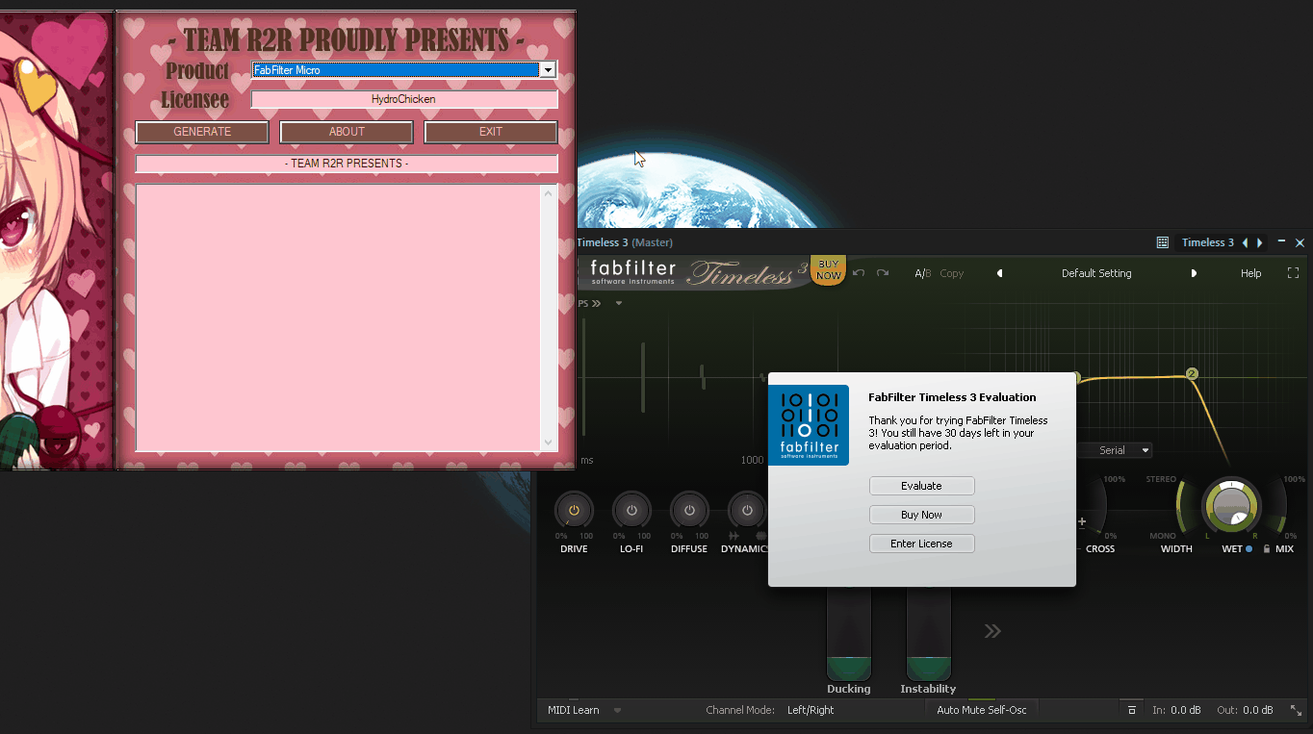Click the FabFilter logo in the dialog
1313x734 pixels.
click(x=809, y=424)
